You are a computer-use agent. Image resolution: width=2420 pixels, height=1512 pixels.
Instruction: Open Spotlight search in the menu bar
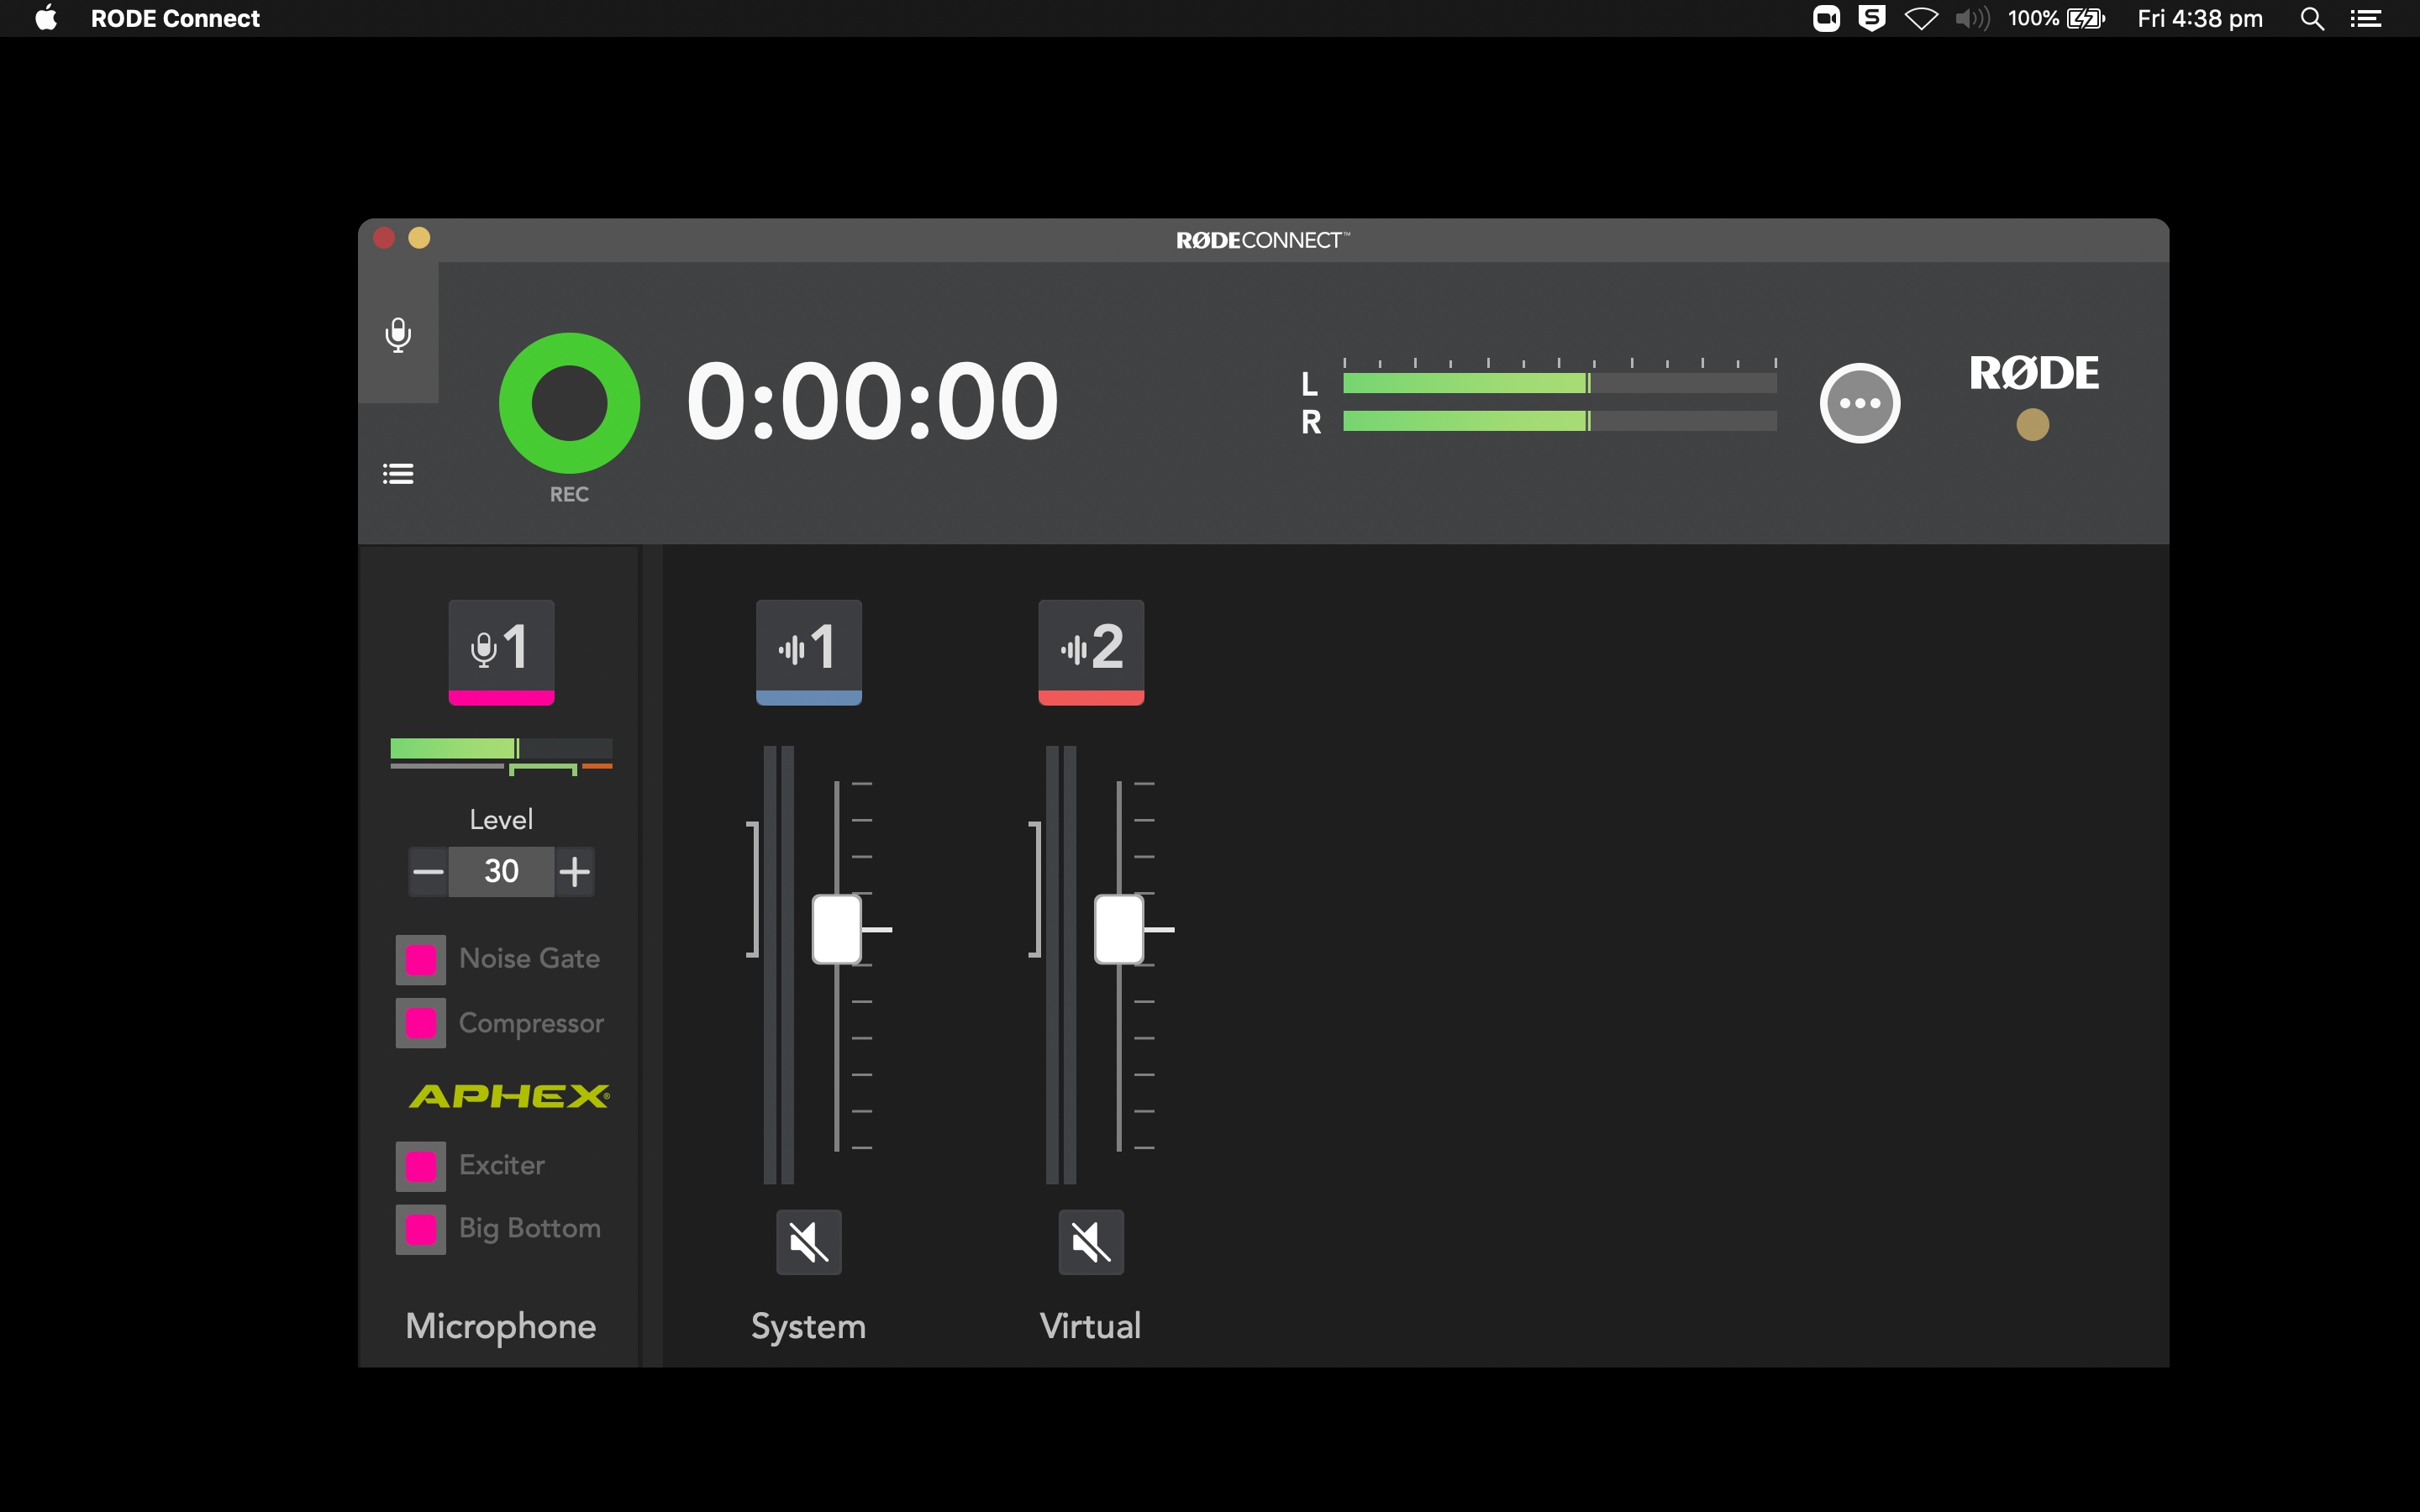[x=2311, y=18]
